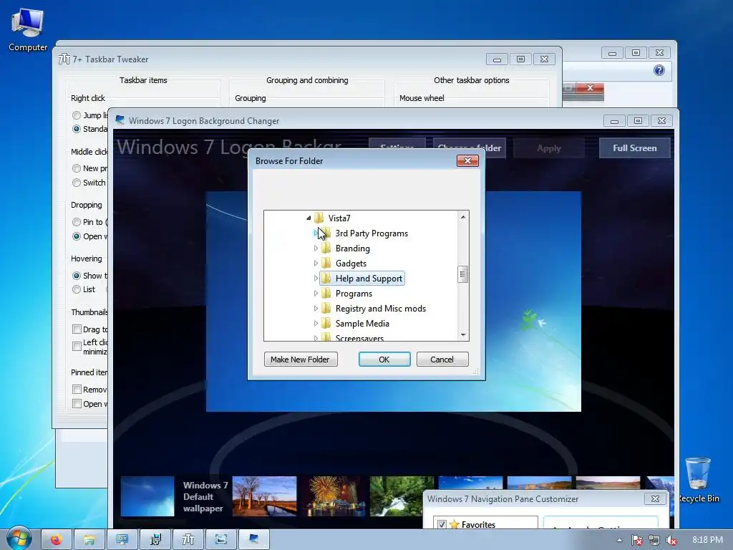Viewport: 733px width, 550px height.
Task: Click the folder tree scrollbar thumb
Action: pos(463,274)
